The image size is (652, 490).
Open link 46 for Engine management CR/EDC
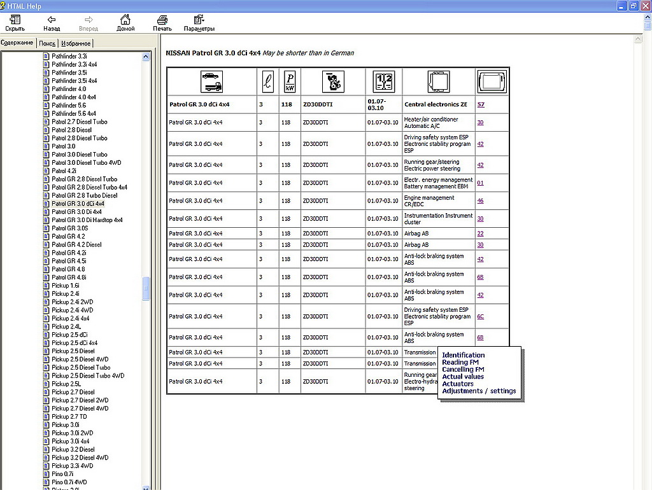click(481, 200)
